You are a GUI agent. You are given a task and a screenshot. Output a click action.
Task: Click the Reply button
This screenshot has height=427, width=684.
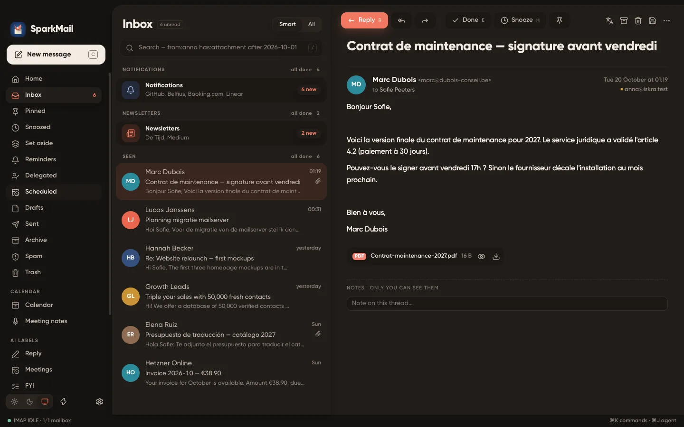364,20
